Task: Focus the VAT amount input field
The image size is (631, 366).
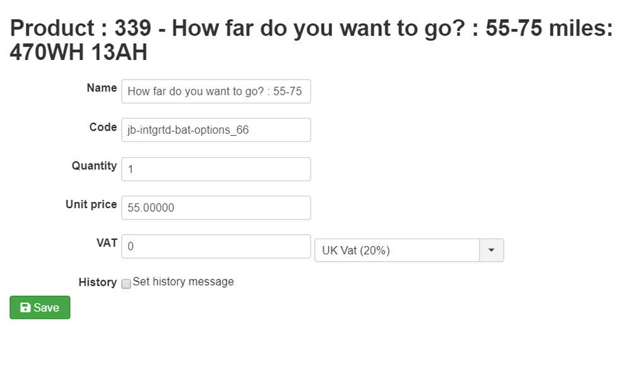Action: coord(216,247)
